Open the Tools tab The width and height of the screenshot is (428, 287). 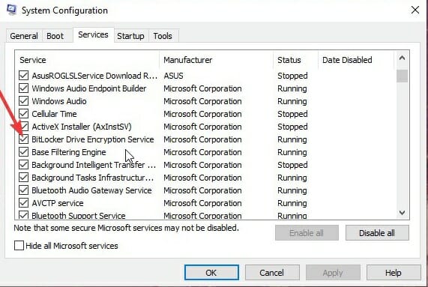tap(163, 36)
